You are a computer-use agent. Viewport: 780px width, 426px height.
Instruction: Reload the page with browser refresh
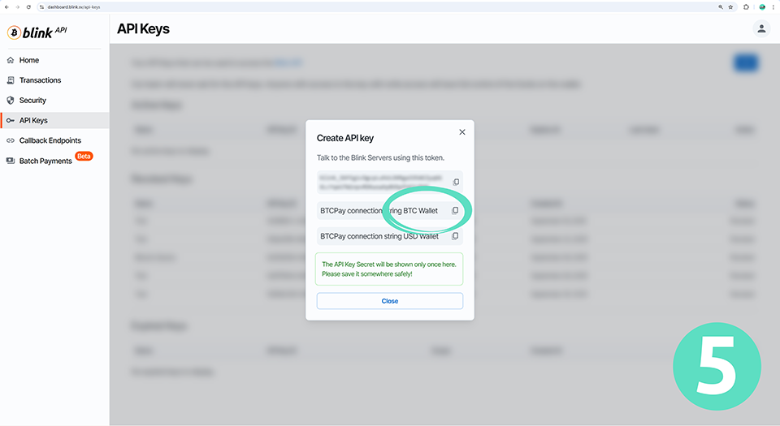tap(29, 6)
